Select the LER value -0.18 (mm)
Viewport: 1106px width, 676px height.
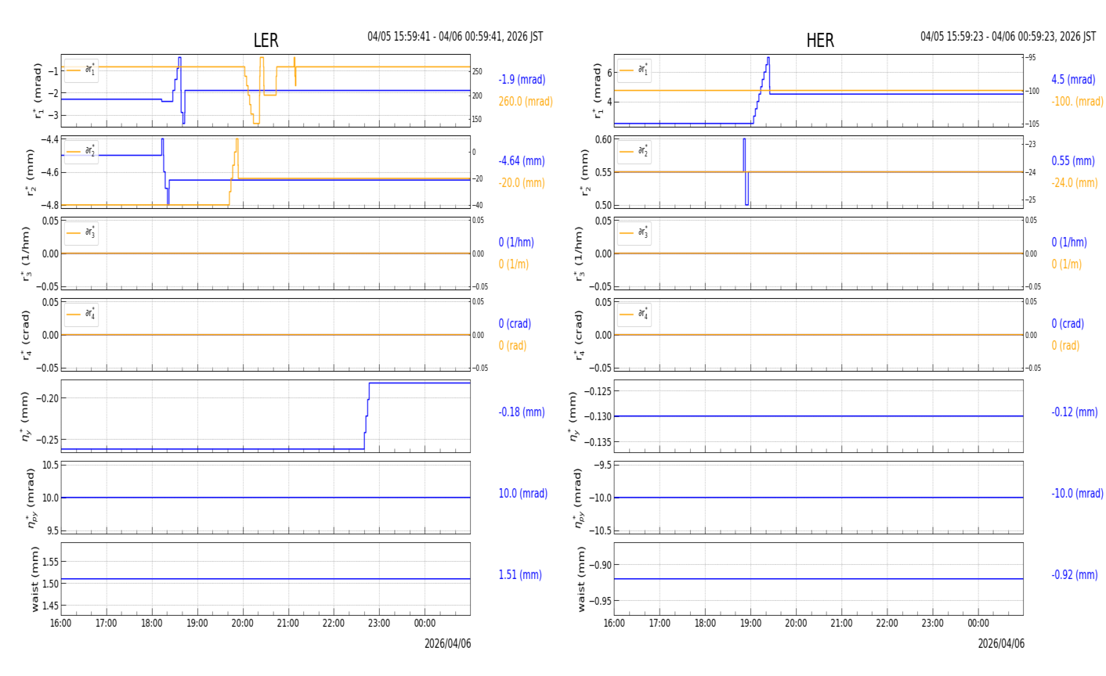[522, 412]
